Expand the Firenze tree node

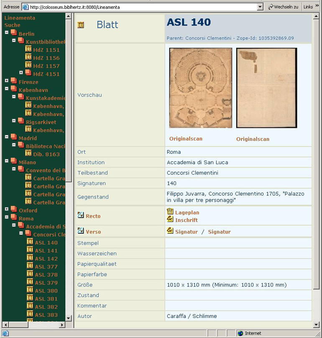coord(7,81)
